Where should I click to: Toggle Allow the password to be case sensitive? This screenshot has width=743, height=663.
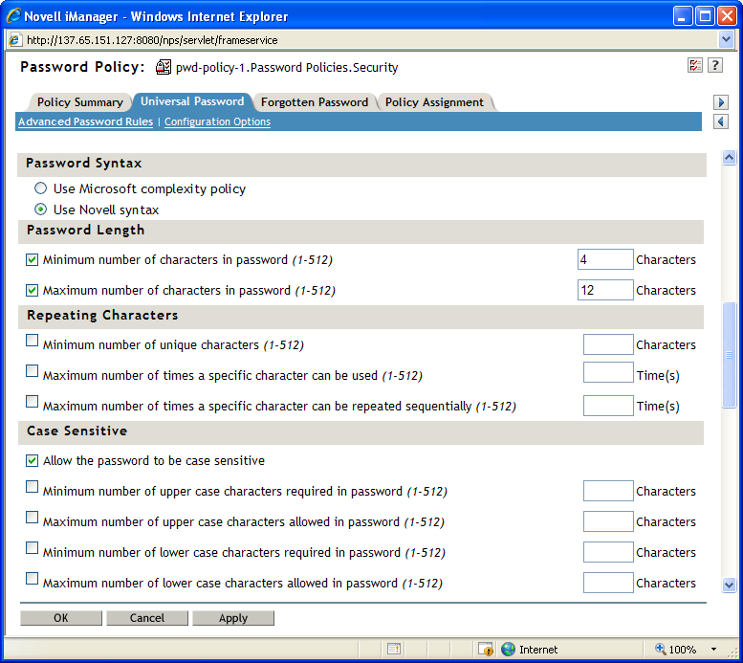tap(32, 460)
